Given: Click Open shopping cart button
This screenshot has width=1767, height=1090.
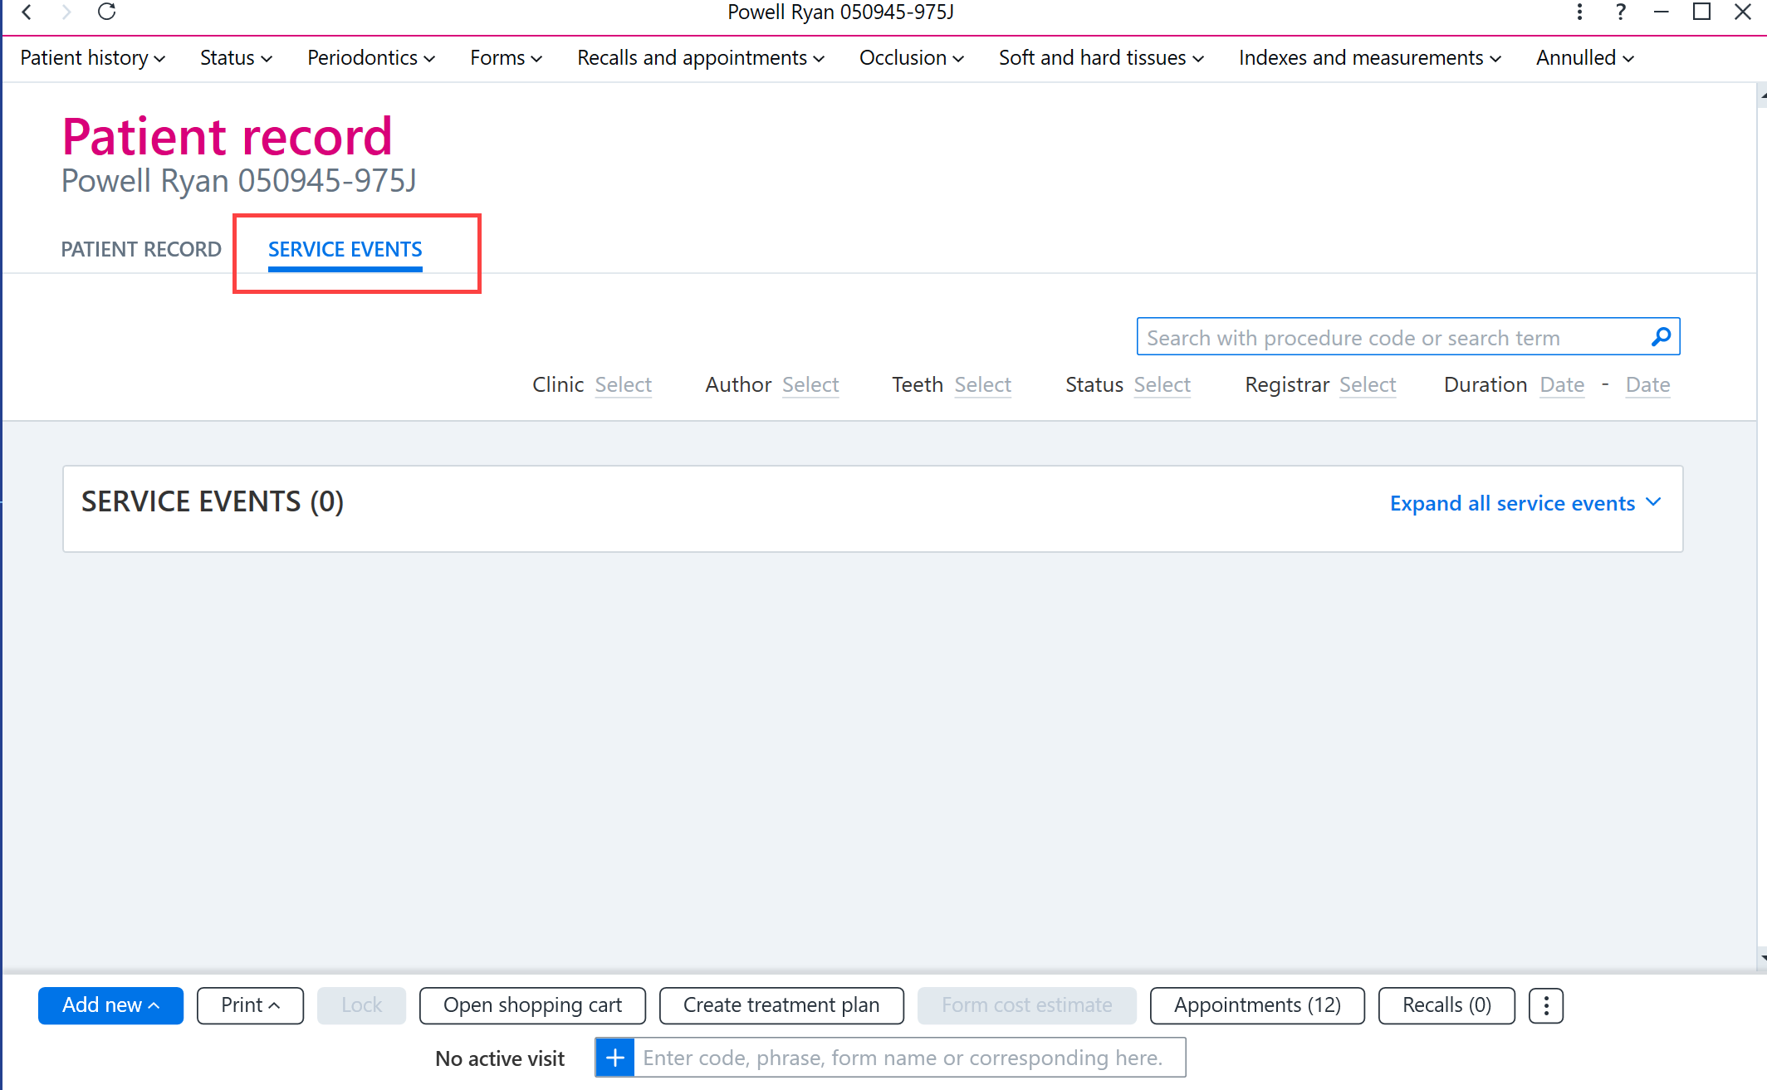Looking at the screenshot, I should pos(532,1005).
